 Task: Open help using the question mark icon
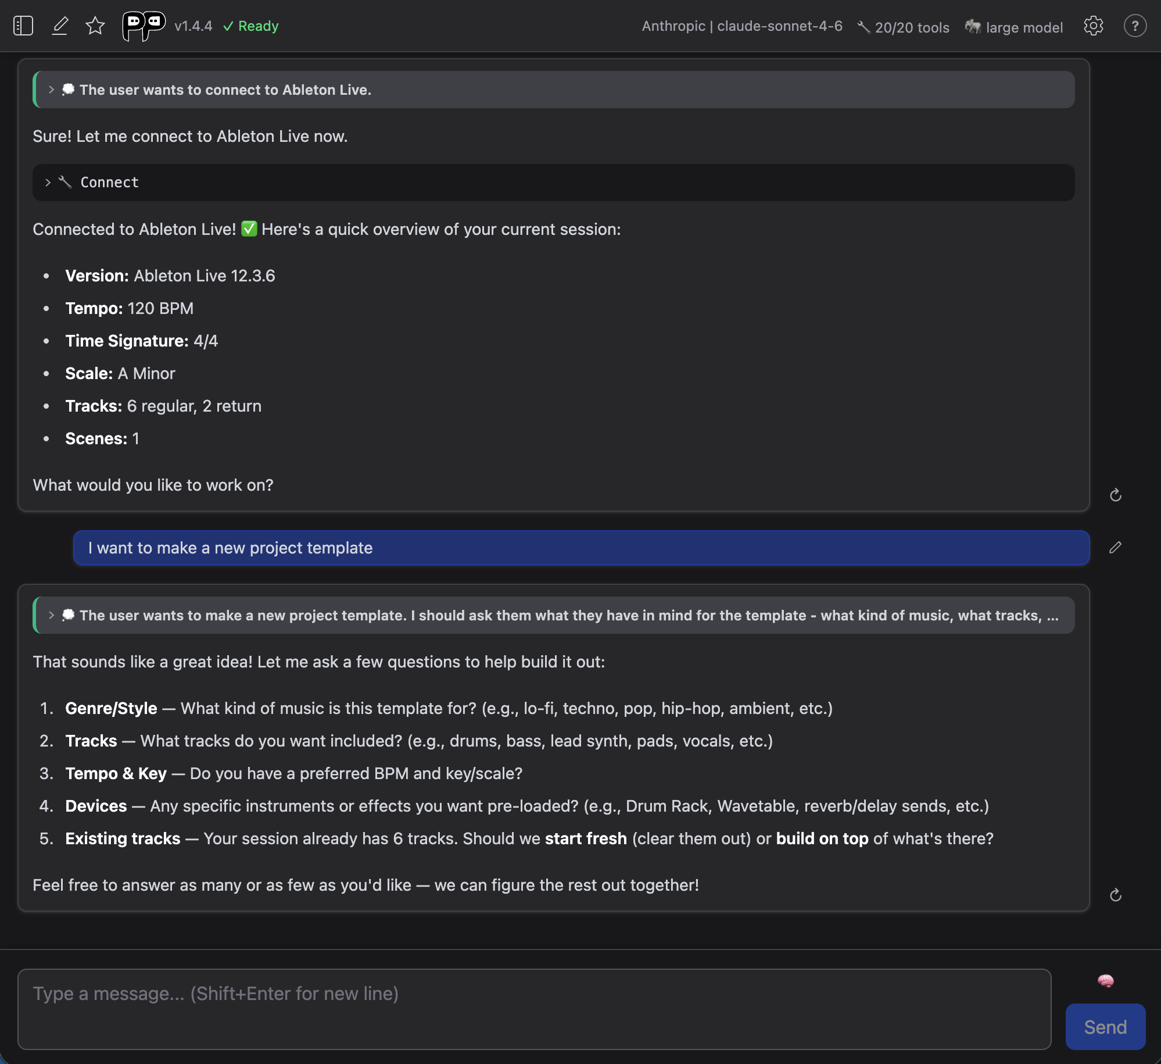[1134, 26]
